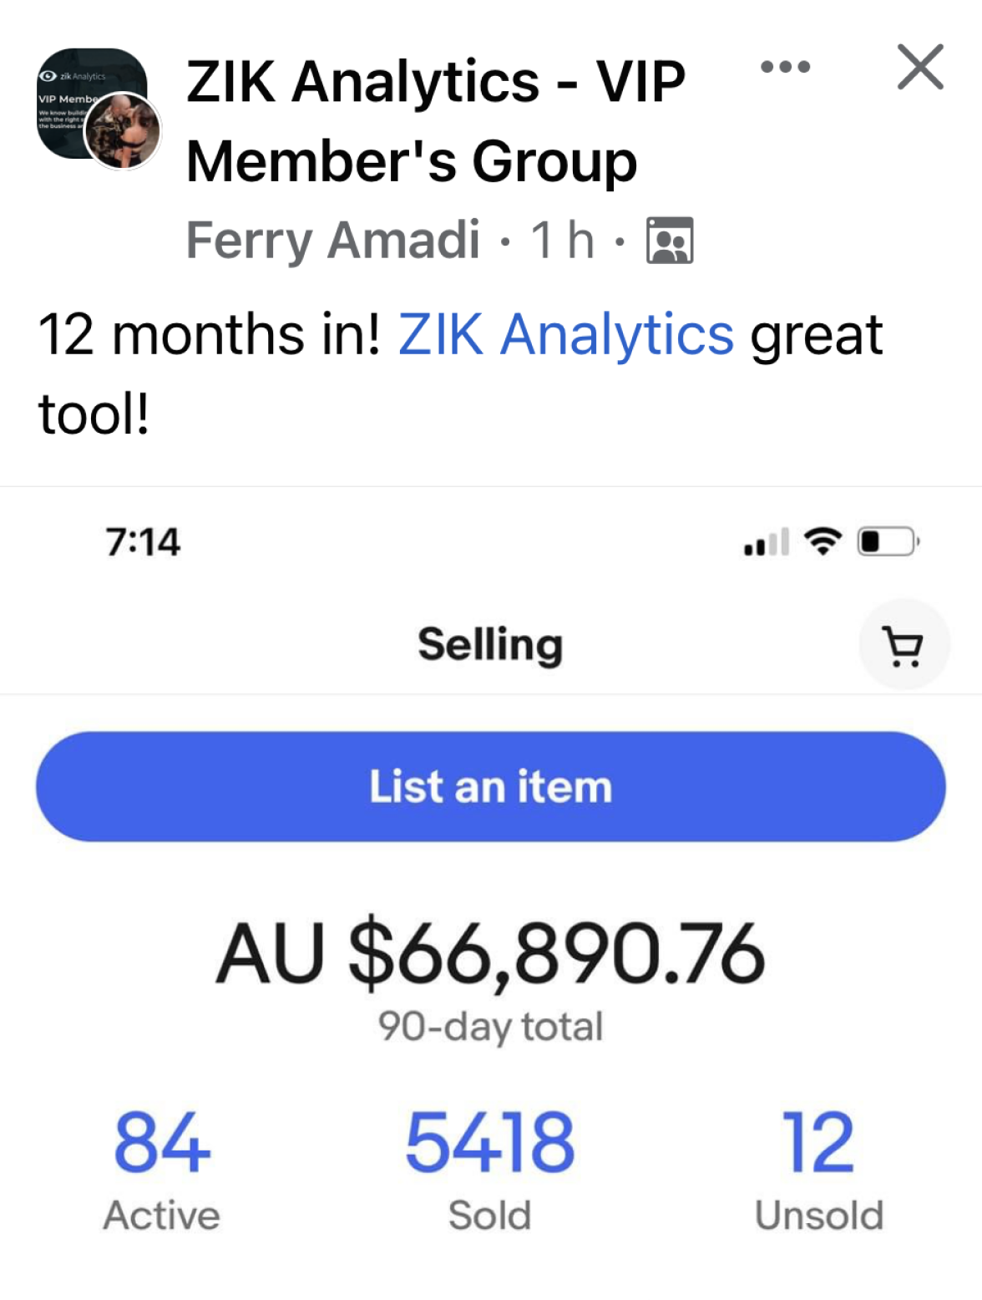This screenshot has height=1300, width=982.
Task: Tap the battery indicator icon
Action: click(x=888, y=541)
